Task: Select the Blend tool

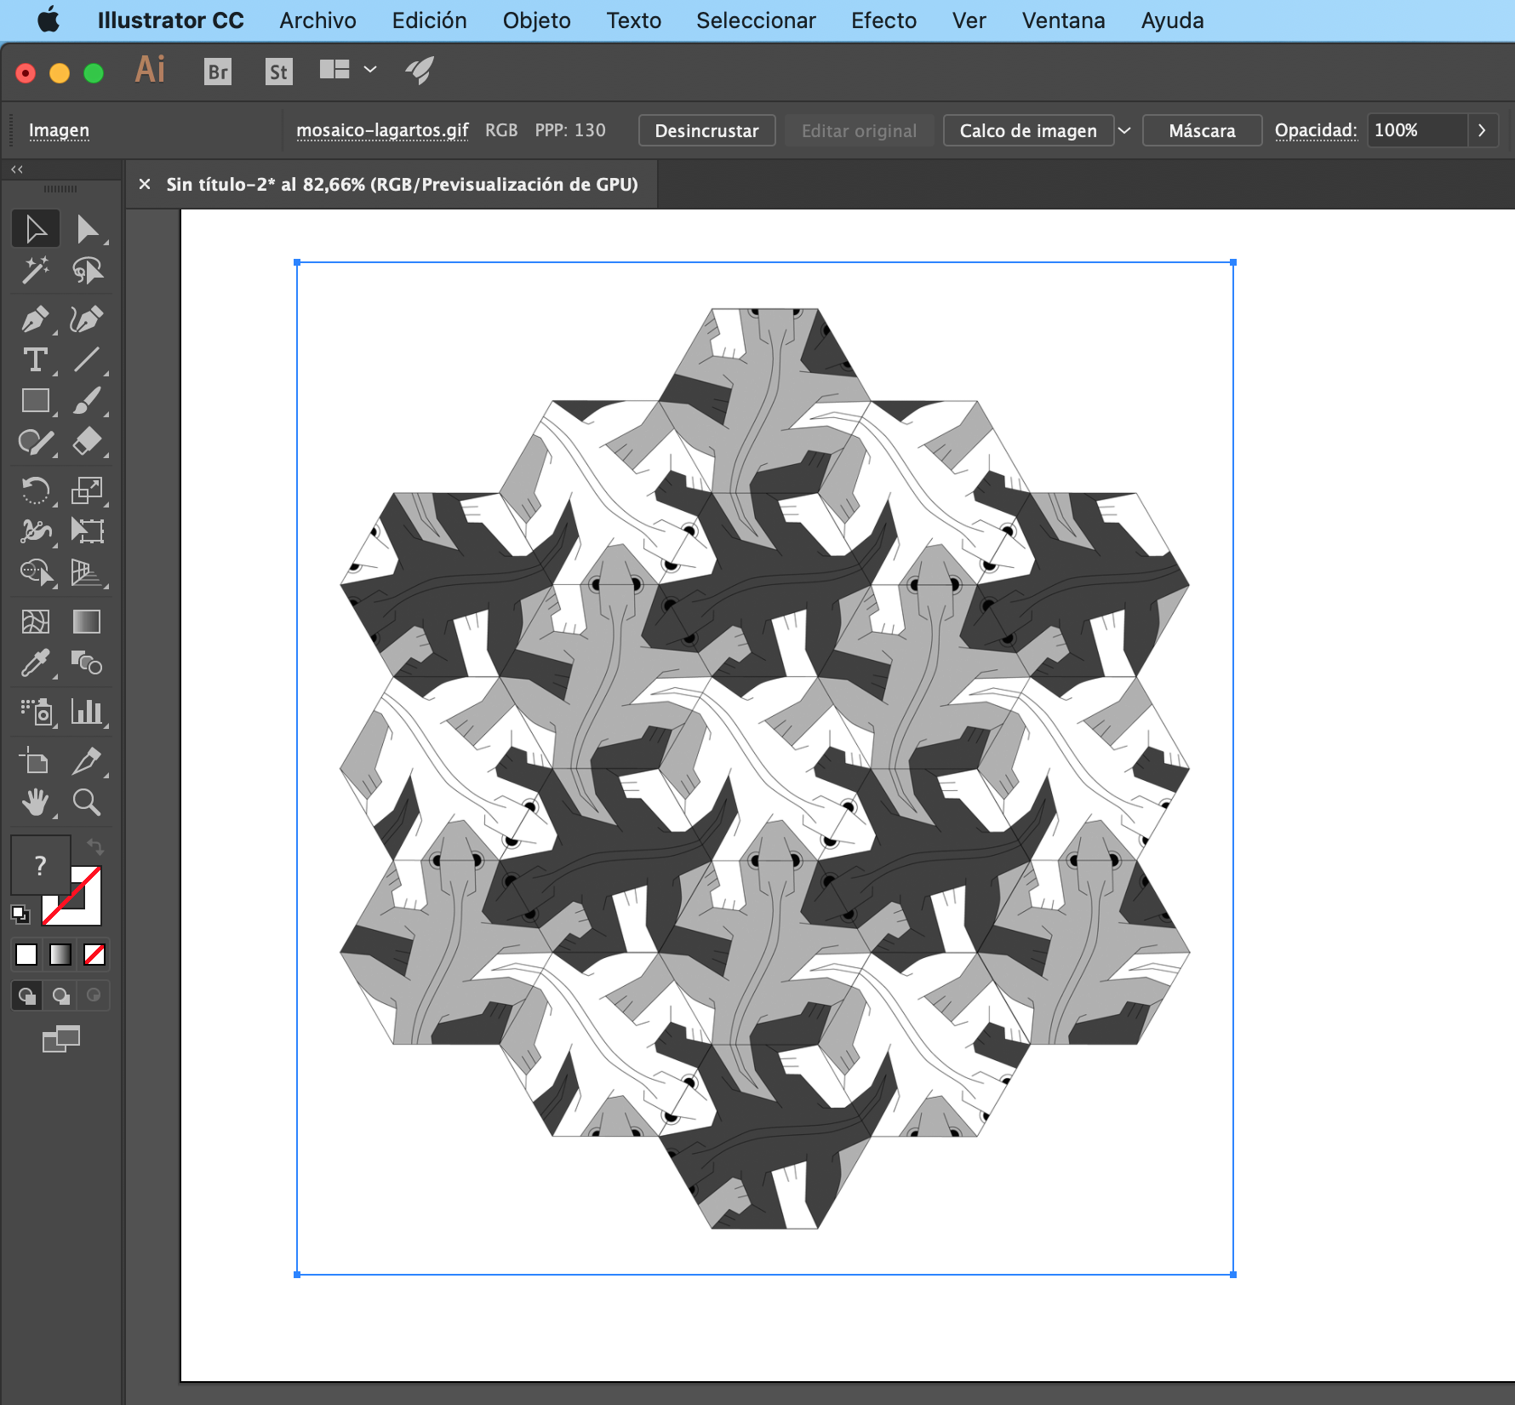Action: (x=87, y=662)
